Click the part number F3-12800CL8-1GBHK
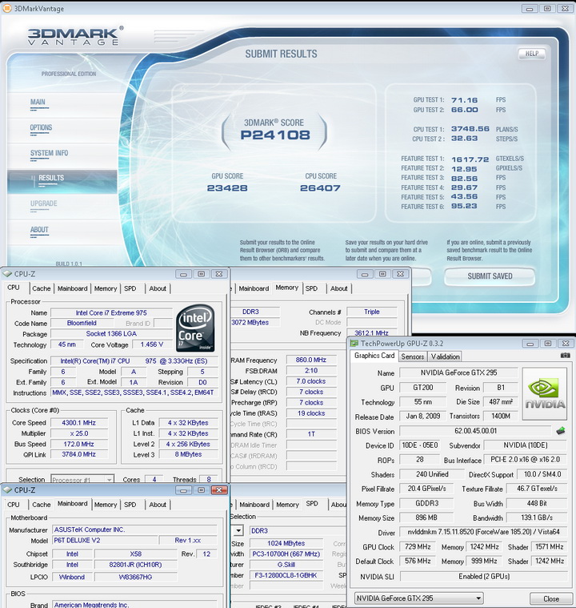 286,575
